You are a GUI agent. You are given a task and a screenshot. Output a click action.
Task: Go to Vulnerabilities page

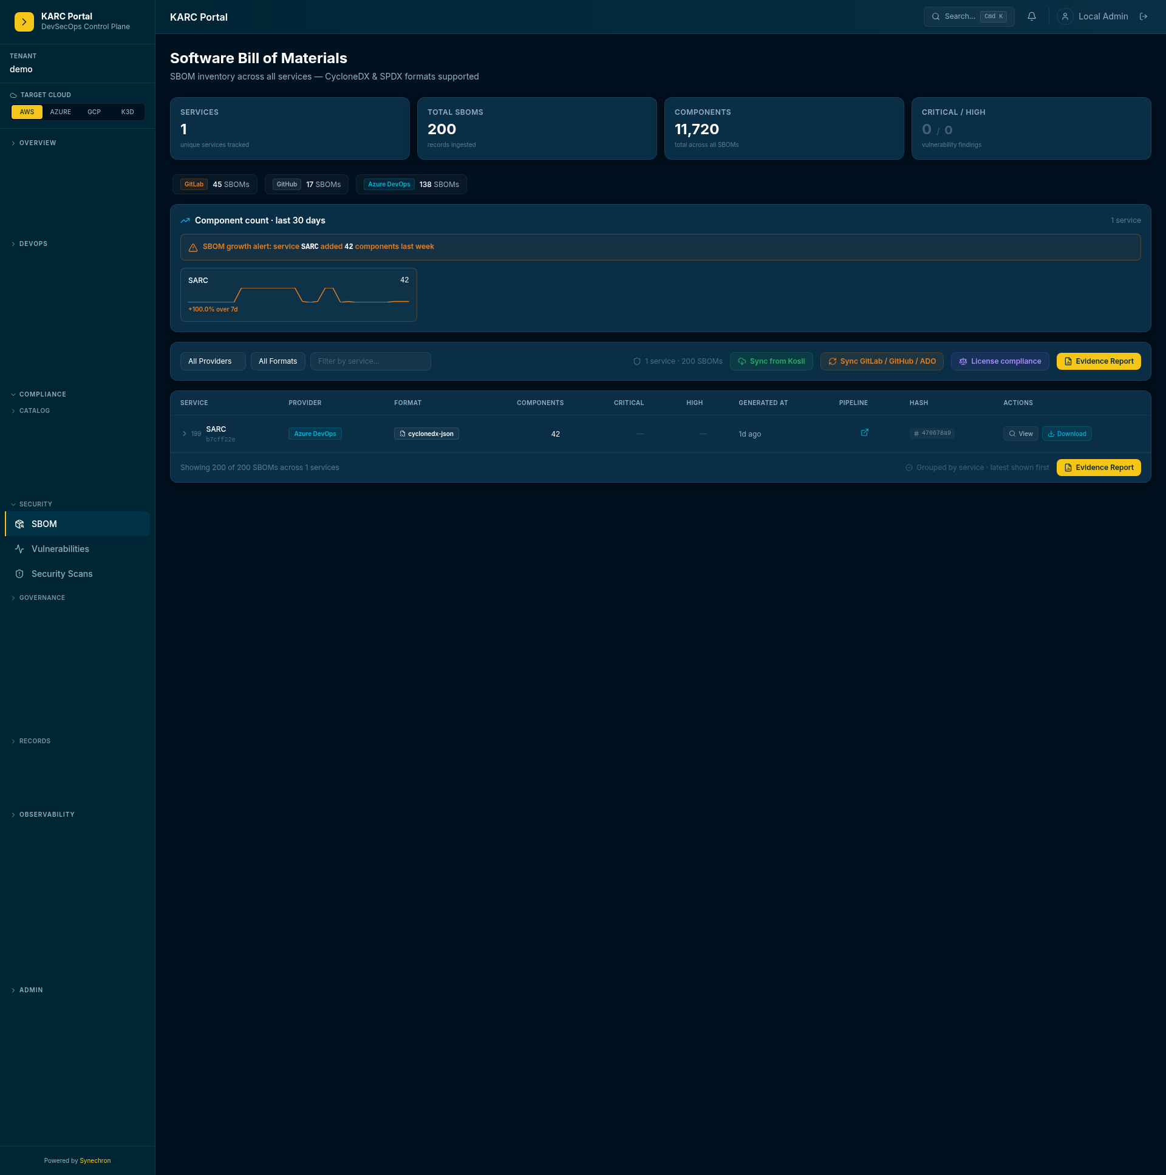[77, 549]
